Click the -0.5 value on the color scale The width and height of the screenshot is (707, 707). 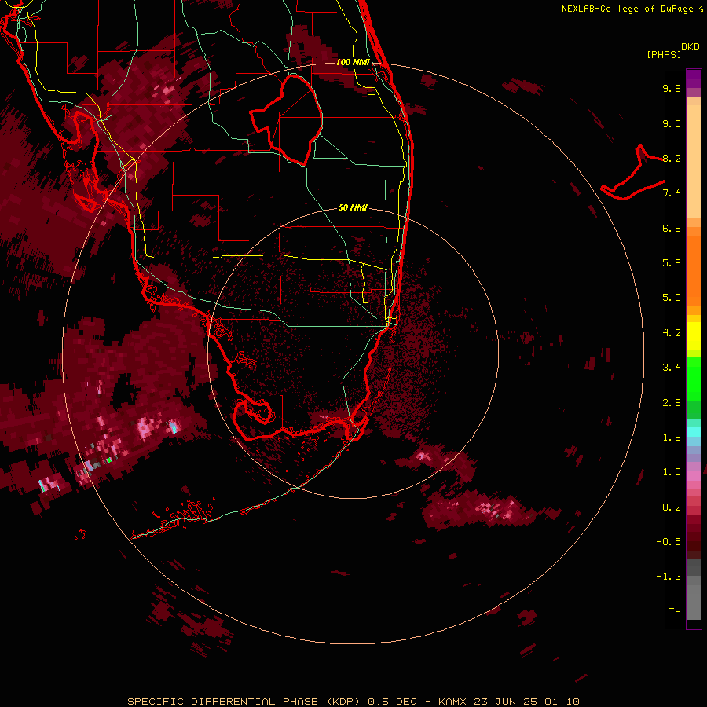pos(669,542)
